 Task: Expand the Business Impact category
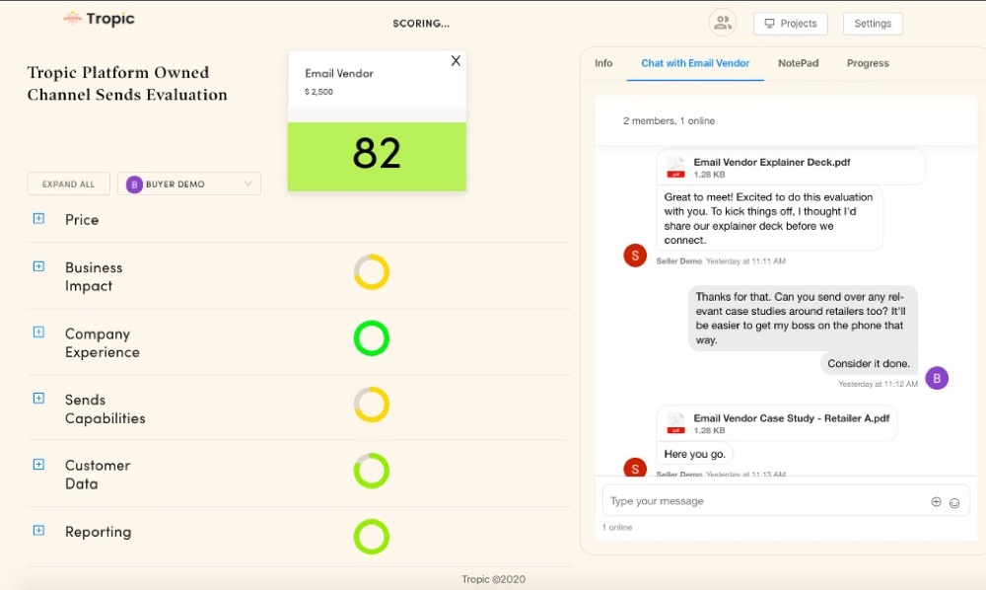point(38,266)
